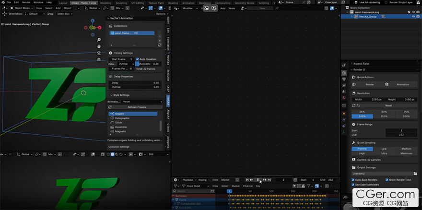Open the Render properties tab icon

coord(344,73)
